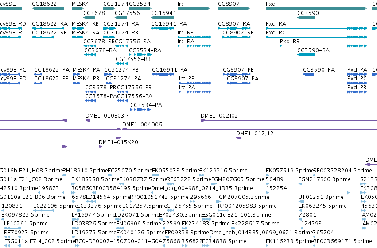Select the MESK4 gene arrow glyph
Viewport: 377px width, 248px height.
[78, 8]
